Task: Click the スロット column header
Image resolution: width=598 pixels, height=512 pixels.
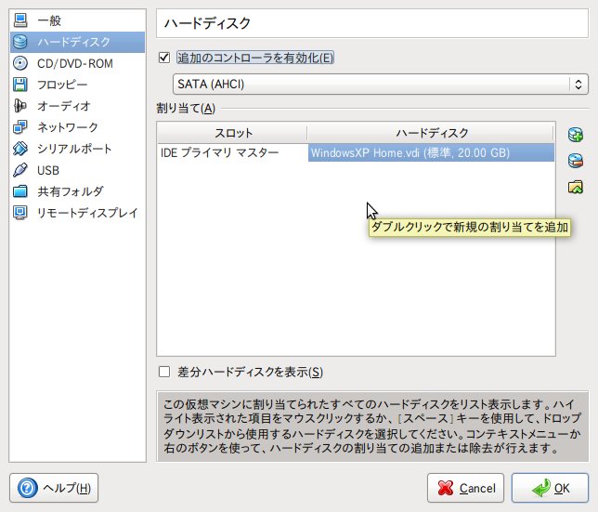Action: coord(232,133)
